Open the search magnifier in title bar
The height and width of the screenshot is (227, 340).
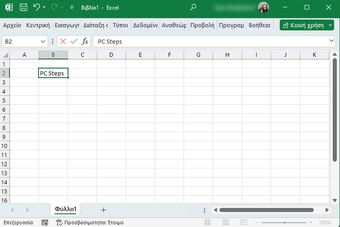point(193,8)
